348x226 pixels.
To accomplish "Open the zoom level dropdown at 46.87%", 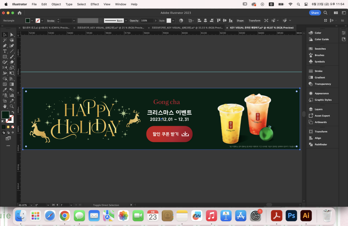I will pos(31,205).
